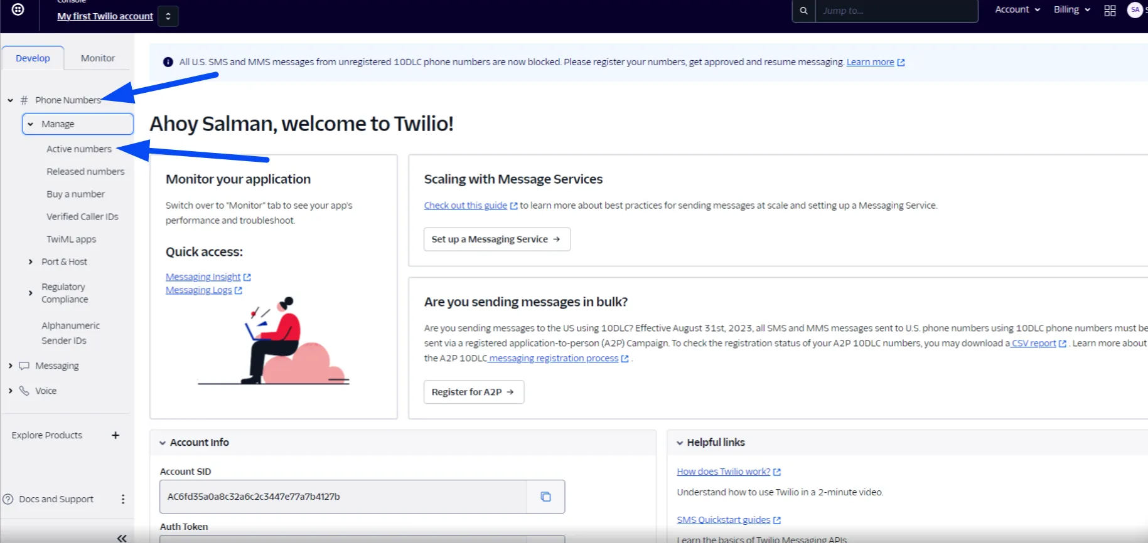The image size is (1148, 543).
Task: Click the SA user avatar
Action: point(1135,9)
